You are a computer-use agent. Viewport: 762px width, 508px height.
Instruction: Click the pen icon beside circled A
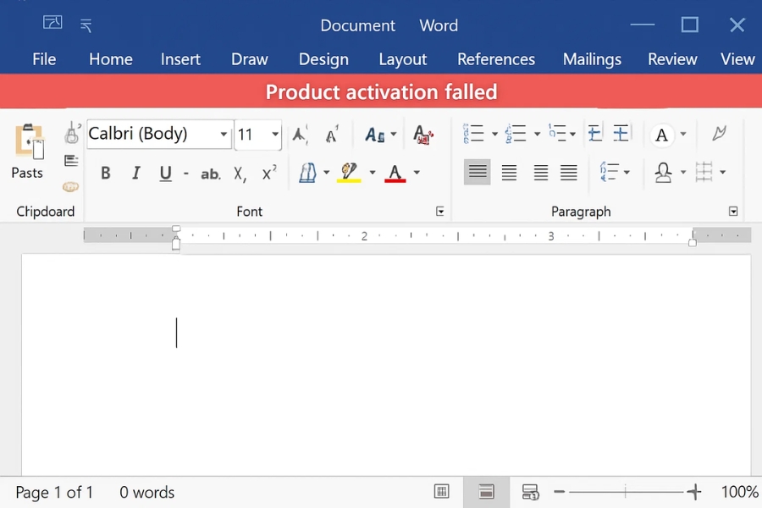coord(719,133)
